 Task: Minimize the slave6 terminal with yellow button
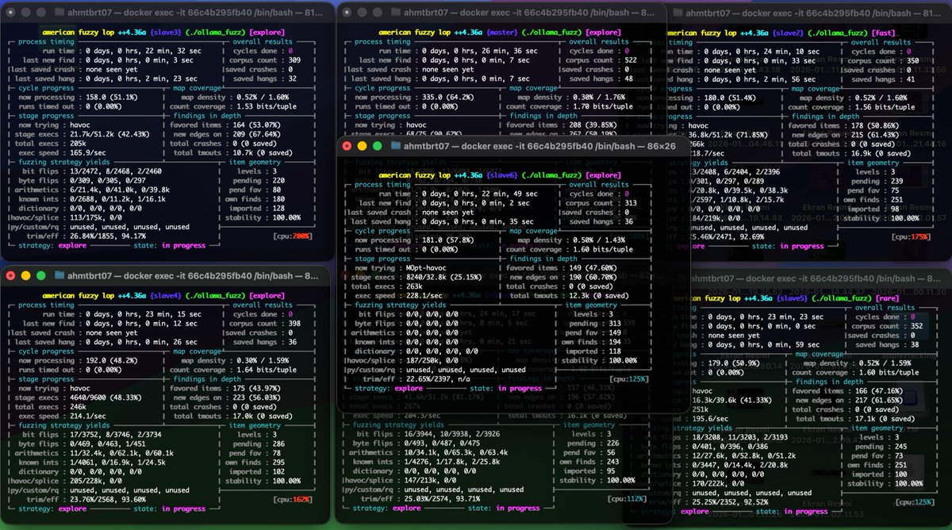(363, 146)
